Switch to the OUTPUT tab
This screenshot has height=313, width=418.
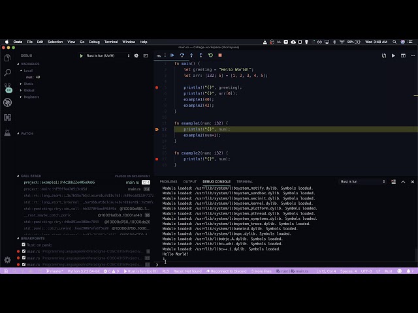pyautogui.click(x=190, y=181)
